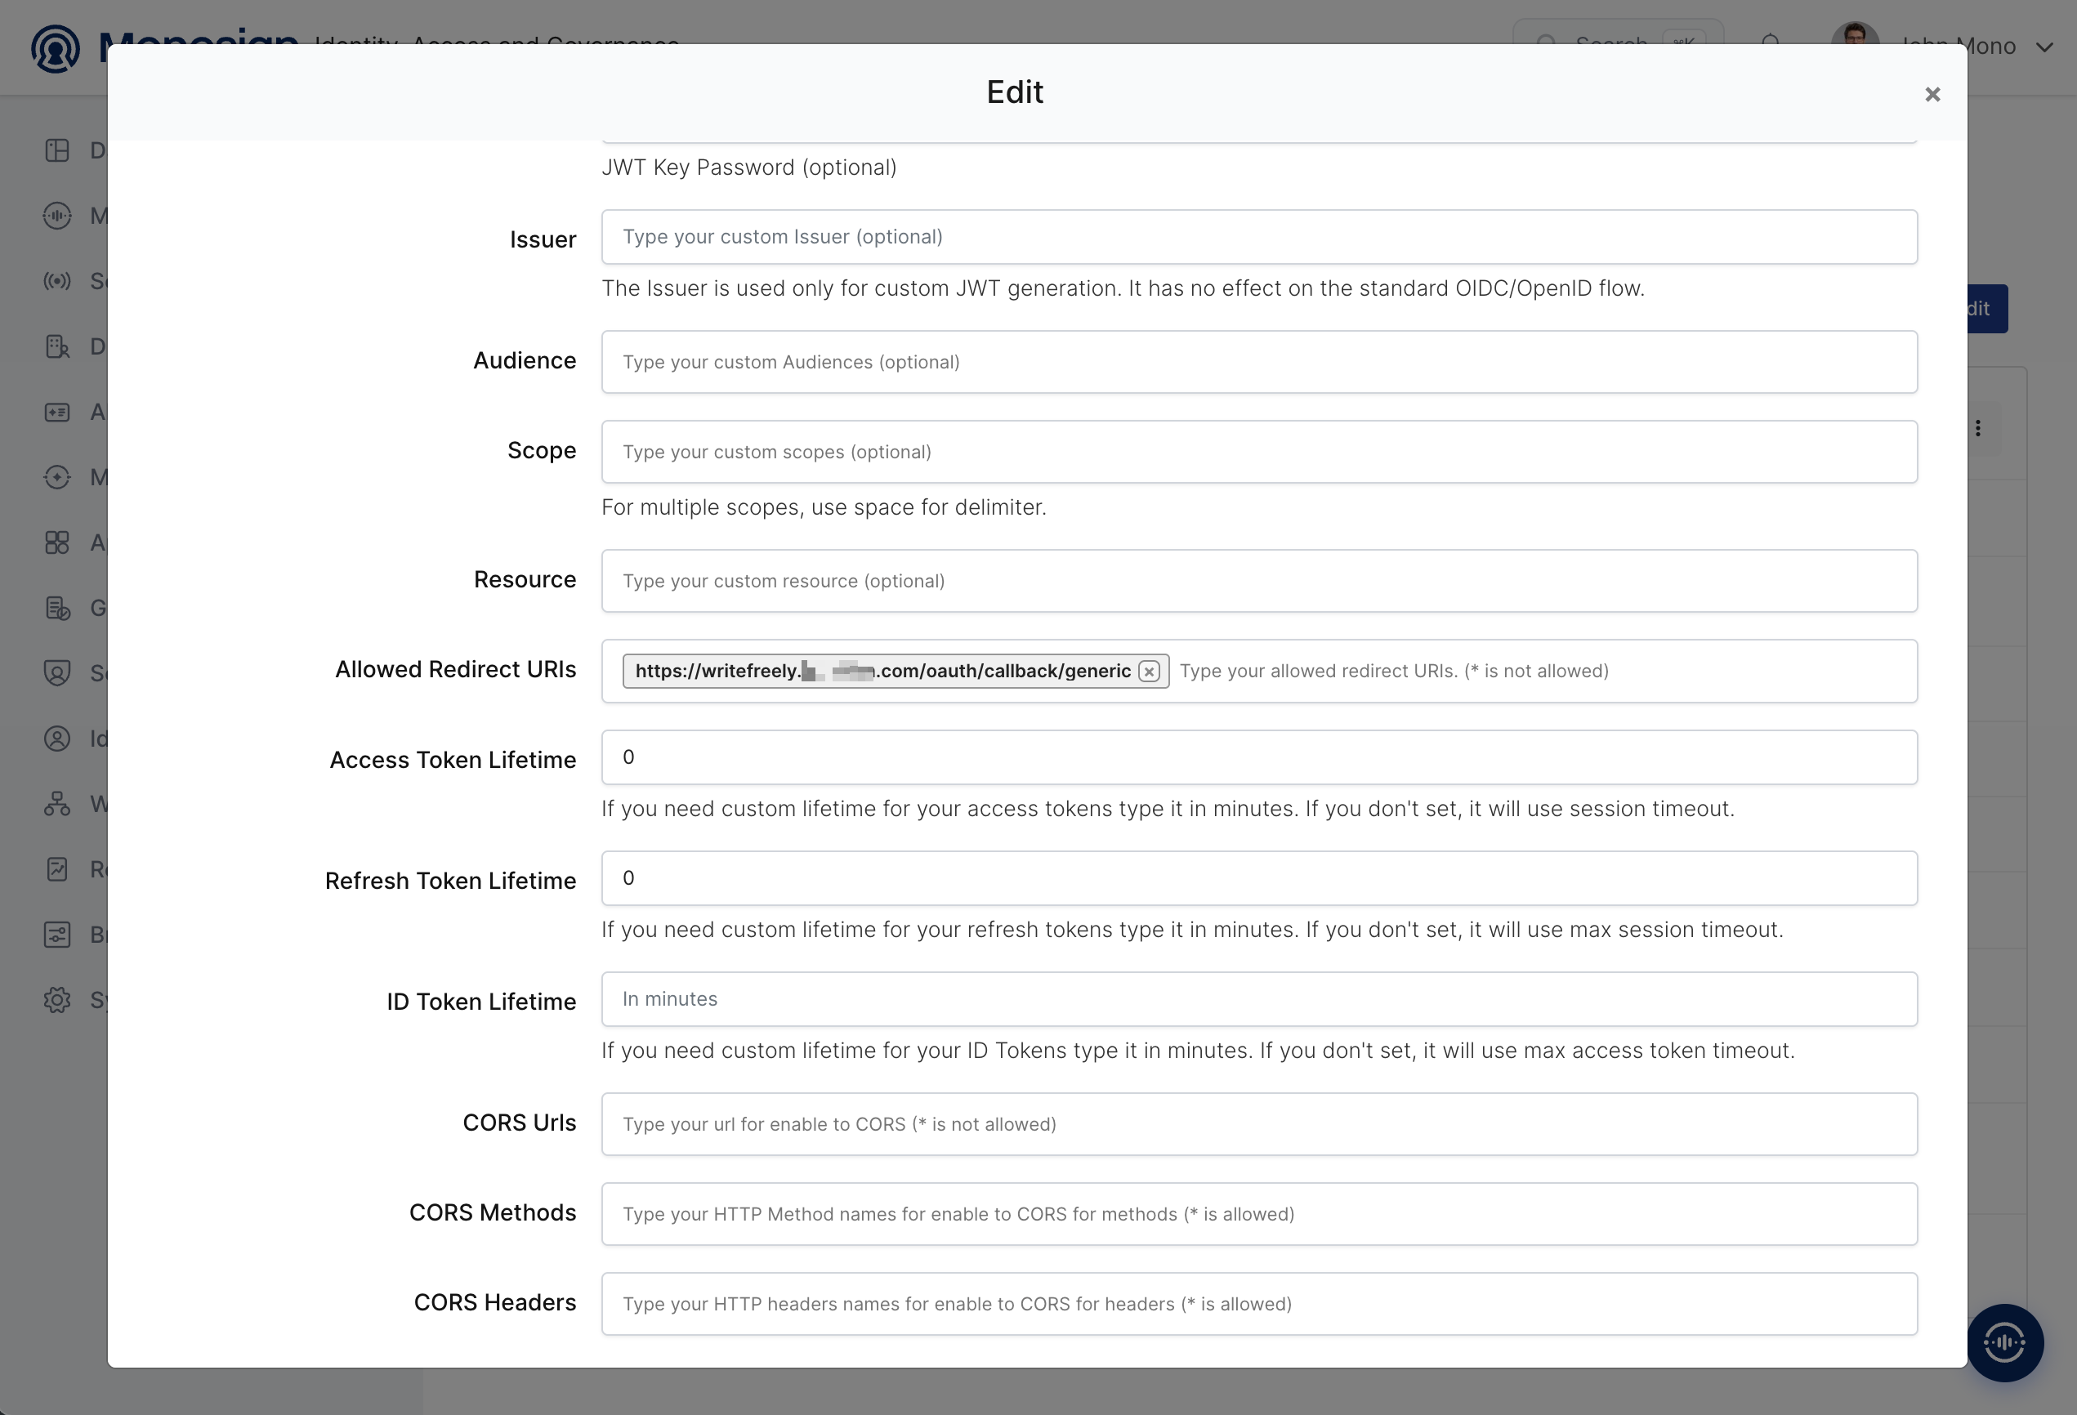Close the Edit dialog with the X
This screenshot has width=2077, height=1415.
tap(1932, 95)
